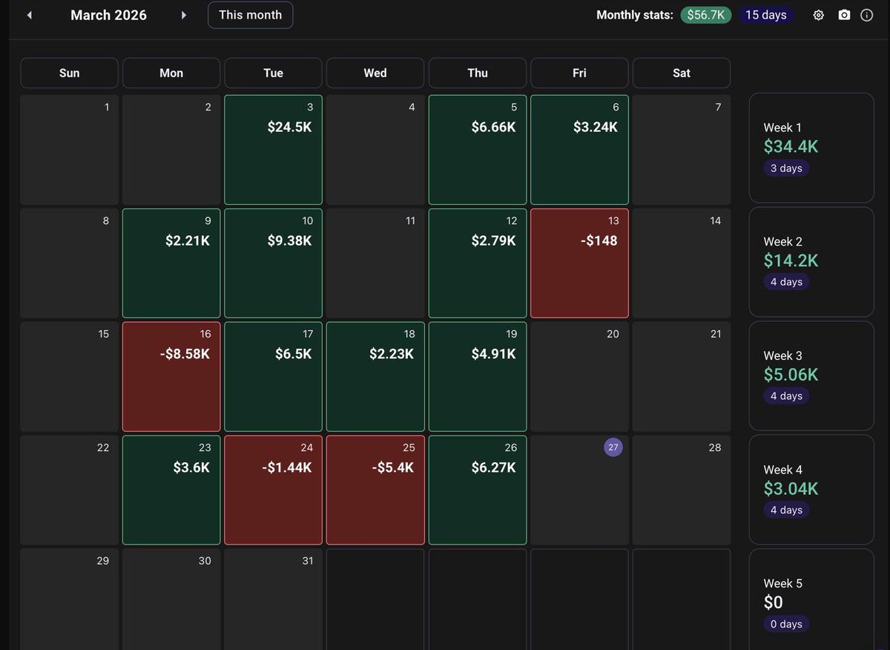Open the Week 5 card showing $0
This screenshot has height=650, width=890.
click(x=811, y=601)
